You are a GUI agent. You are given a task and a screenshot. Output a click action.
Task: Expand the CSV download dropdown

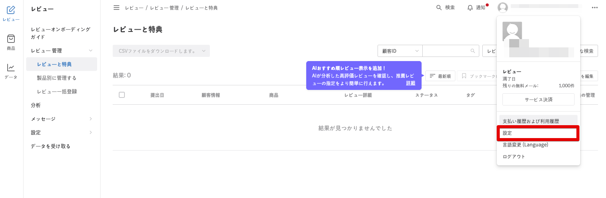pyautogui.click(x=161, y=51)
